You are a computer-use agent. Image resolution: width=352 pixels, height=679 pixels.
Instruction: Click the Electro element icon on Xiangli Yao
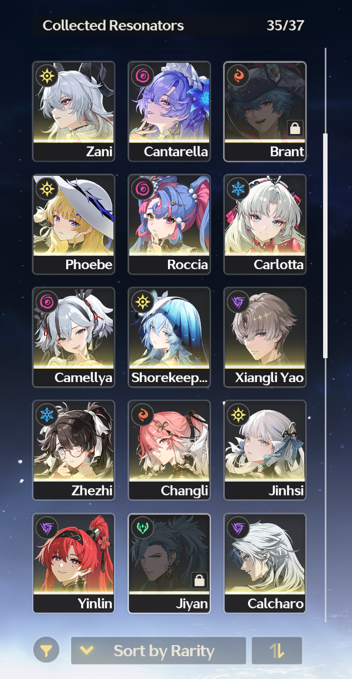237,301
